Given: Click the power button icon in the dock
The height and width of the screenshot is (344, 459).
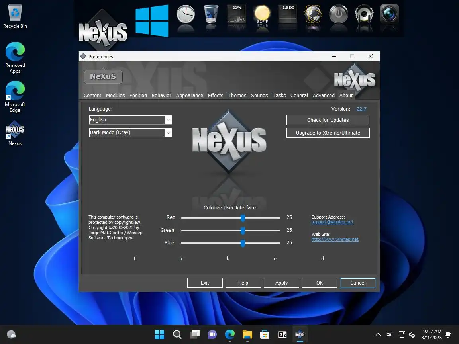Looking at the screenshot, I should click(338, 14).
